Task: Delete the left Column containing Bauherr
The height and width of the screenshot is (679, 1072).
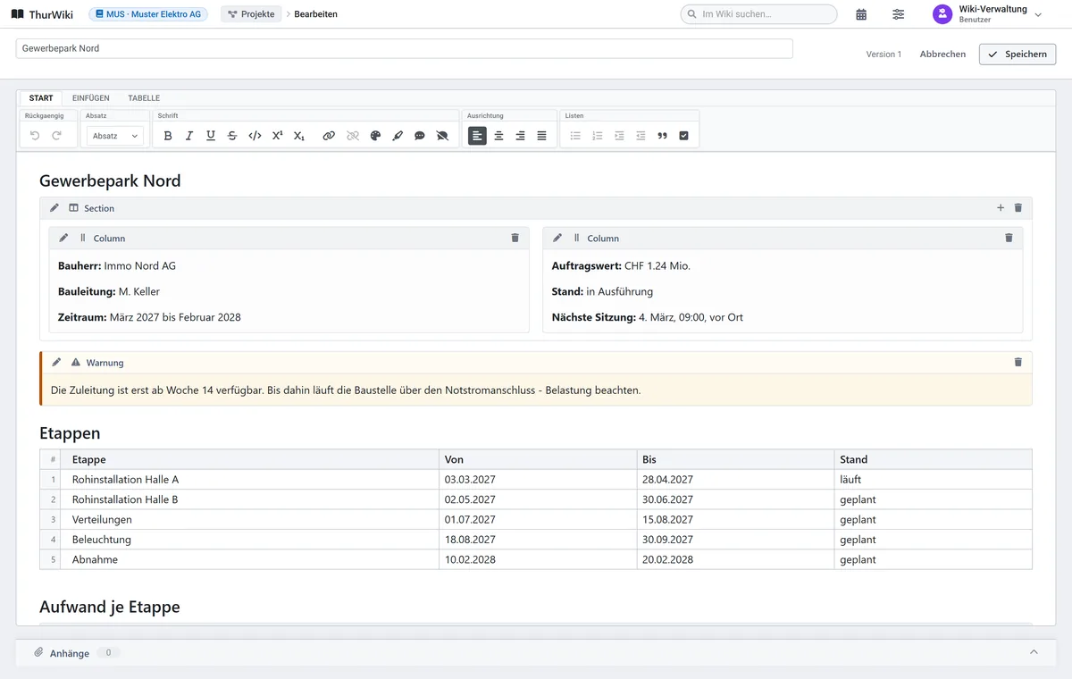Action: pyautogui.click(x=515, y=239)
